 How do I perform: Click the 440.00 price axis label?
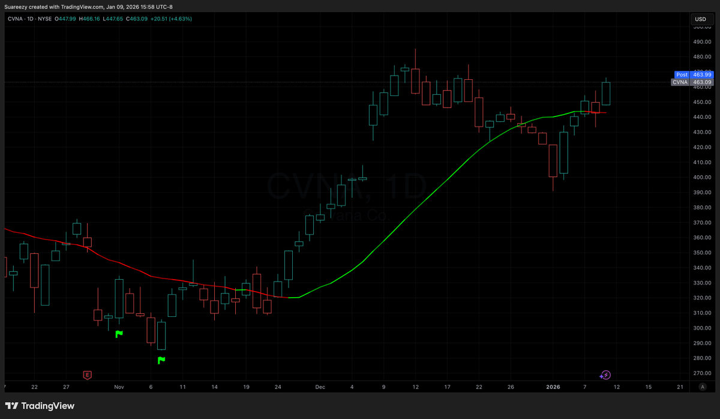pyautogui.click(x=701, y=117)
